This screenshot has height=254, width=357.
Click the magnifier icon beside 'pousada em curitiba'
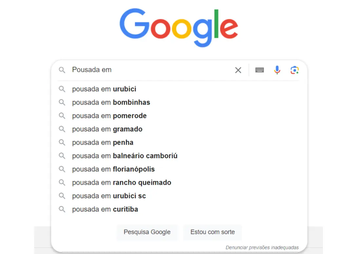62,209
